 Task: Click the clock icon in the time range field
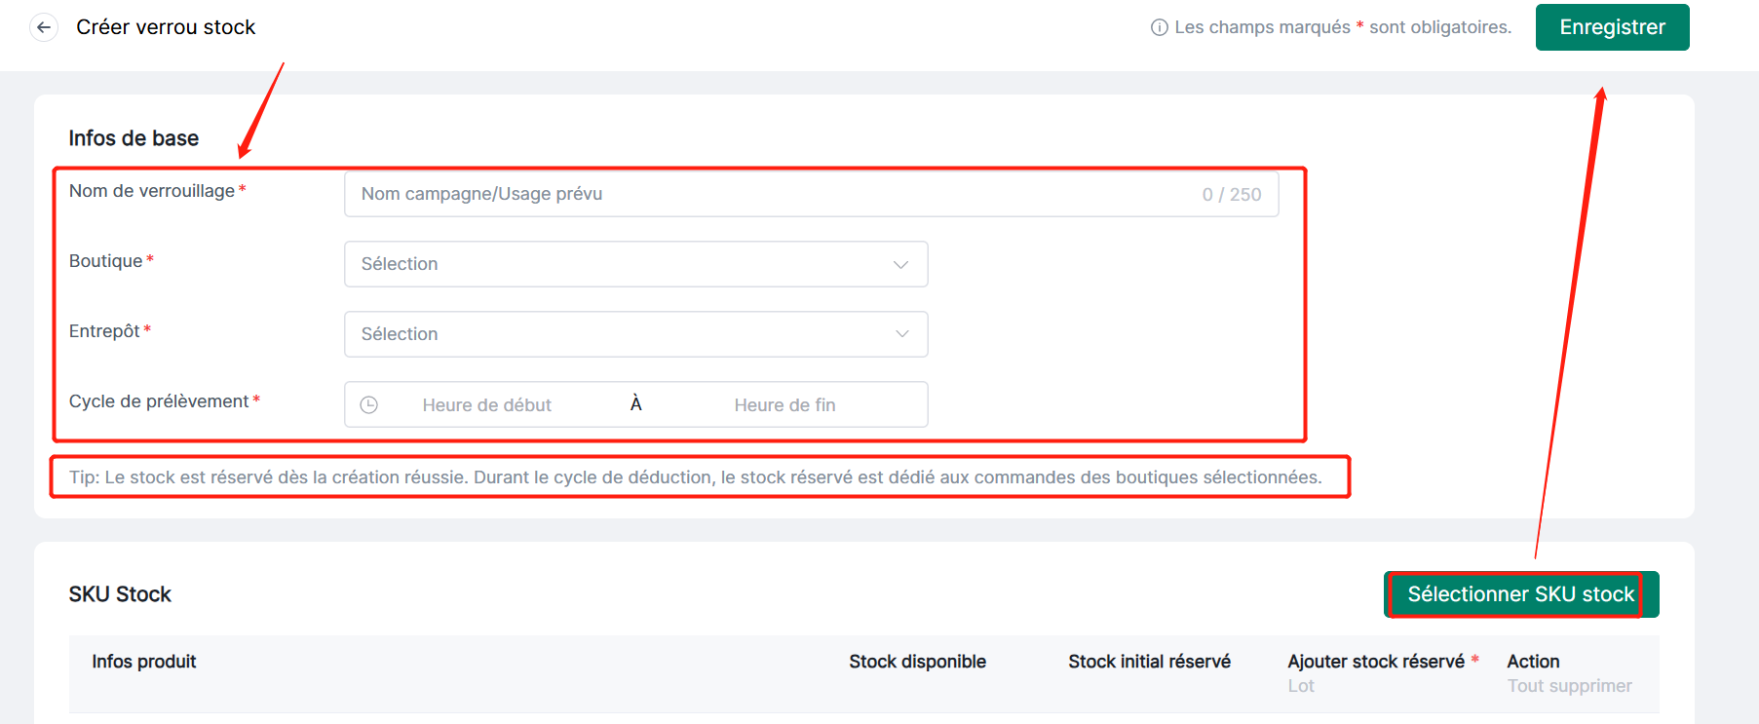click(369, 405)
